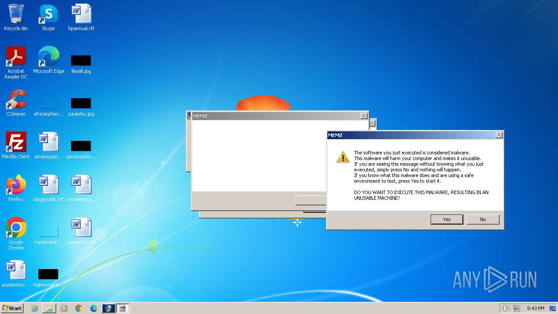Open the FileZilla Client shortcut
The height and width of the screenshot is (314, 558).
point(16,146)
